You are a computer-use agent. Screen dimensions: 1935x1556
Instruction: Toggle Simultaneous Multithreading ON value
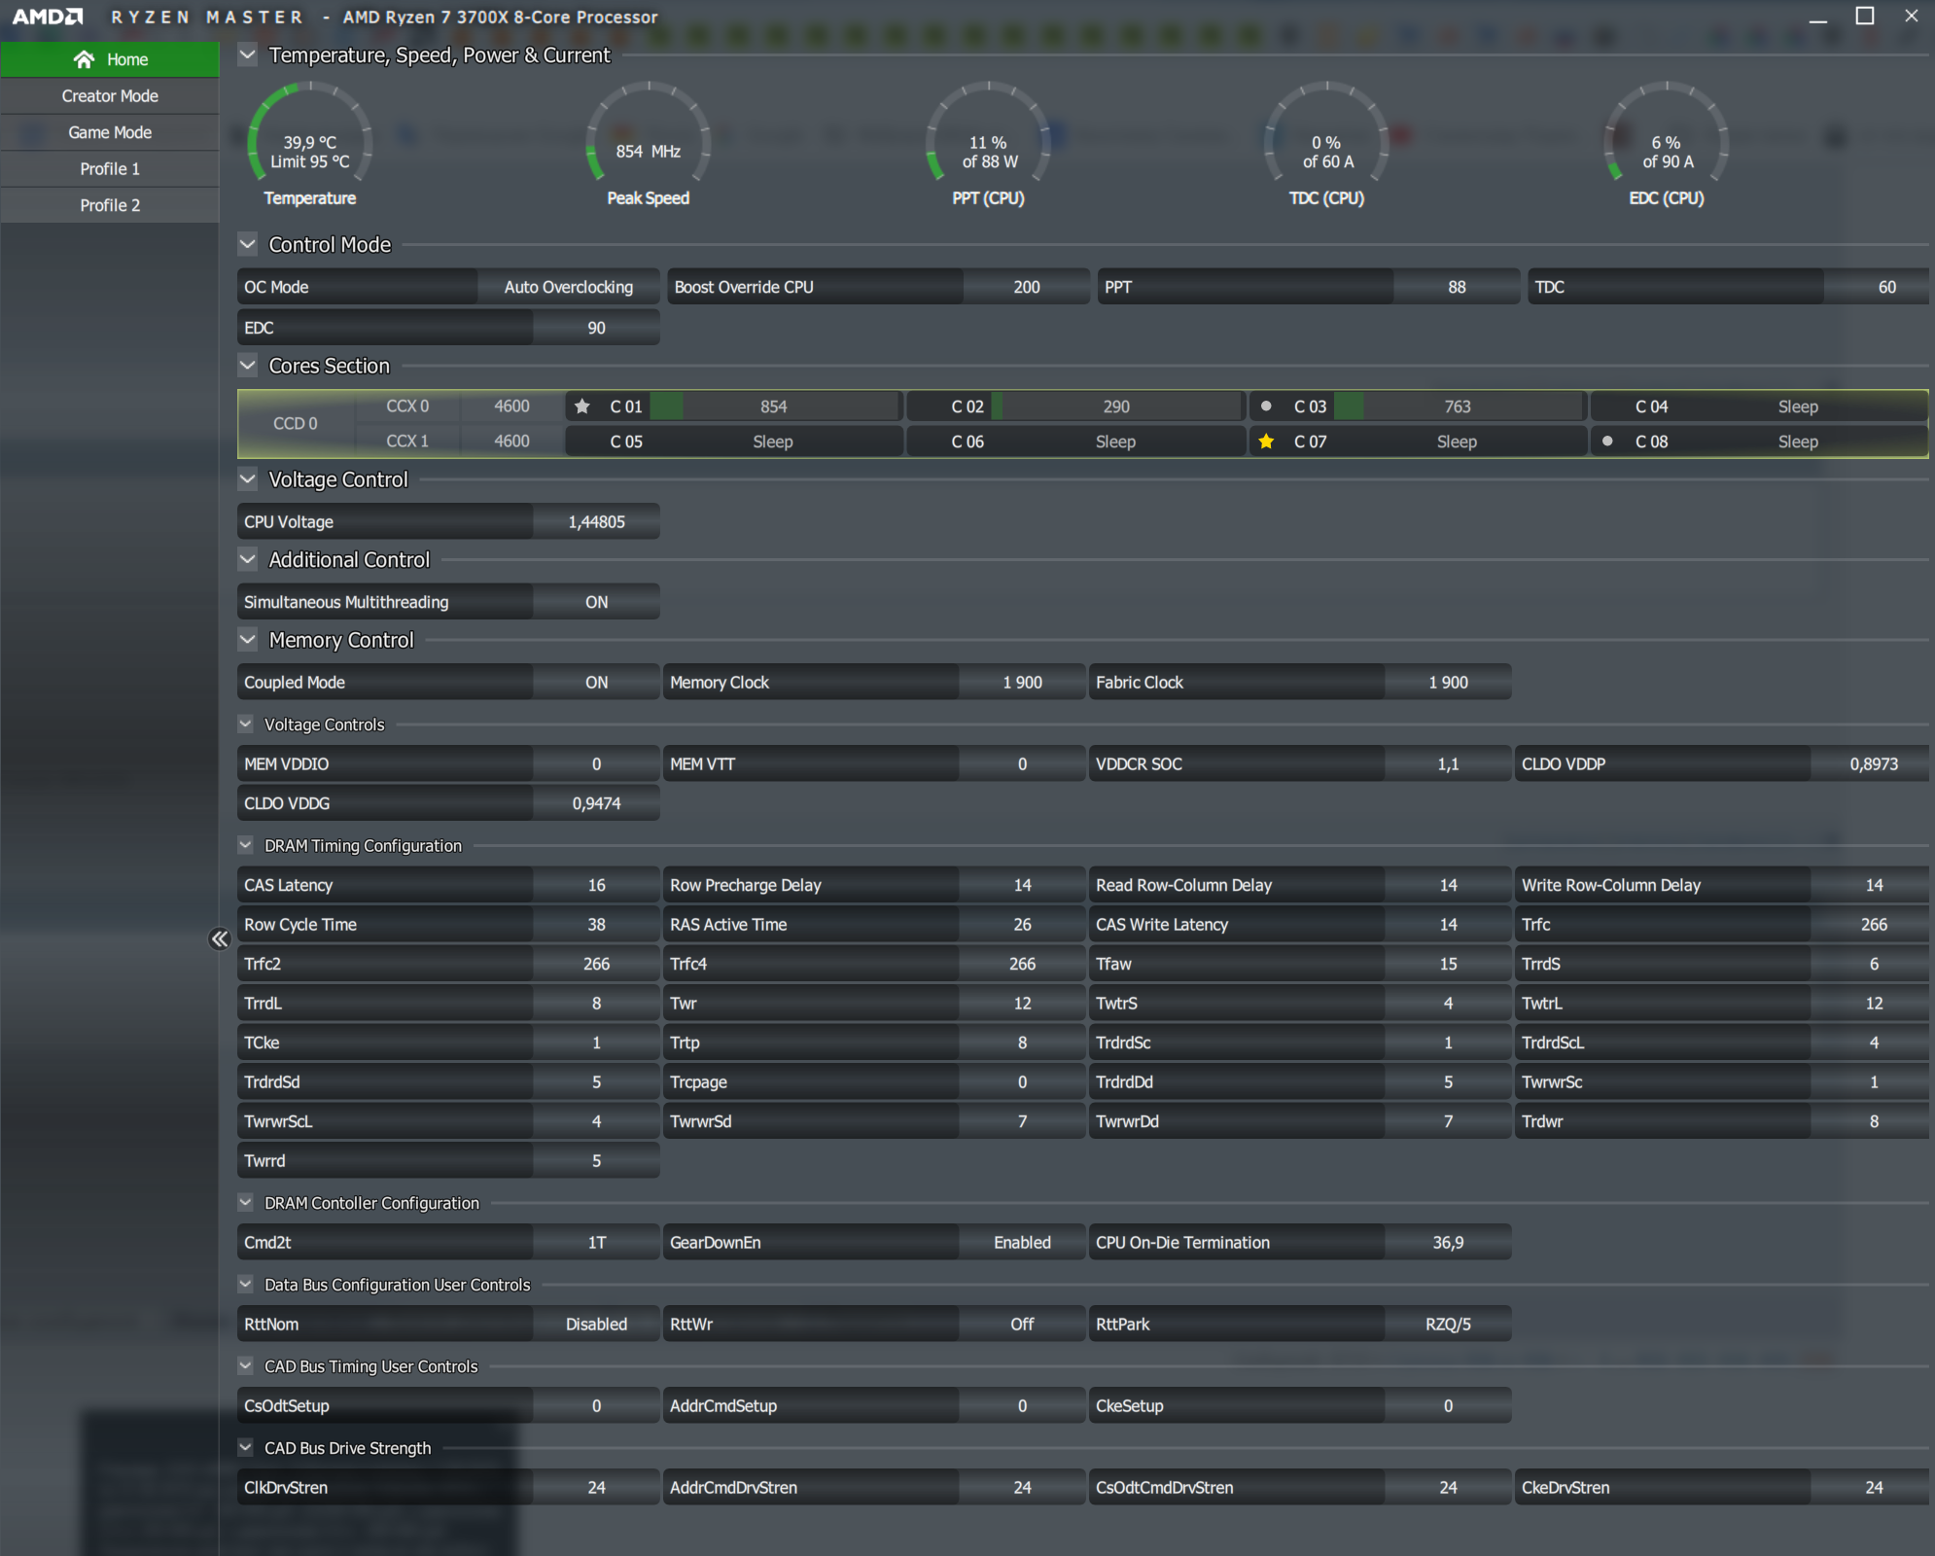tap(596, 602)
